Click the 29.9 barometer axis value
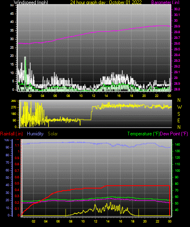The width and height of the screenshot is (190, 227). point(177,26)
